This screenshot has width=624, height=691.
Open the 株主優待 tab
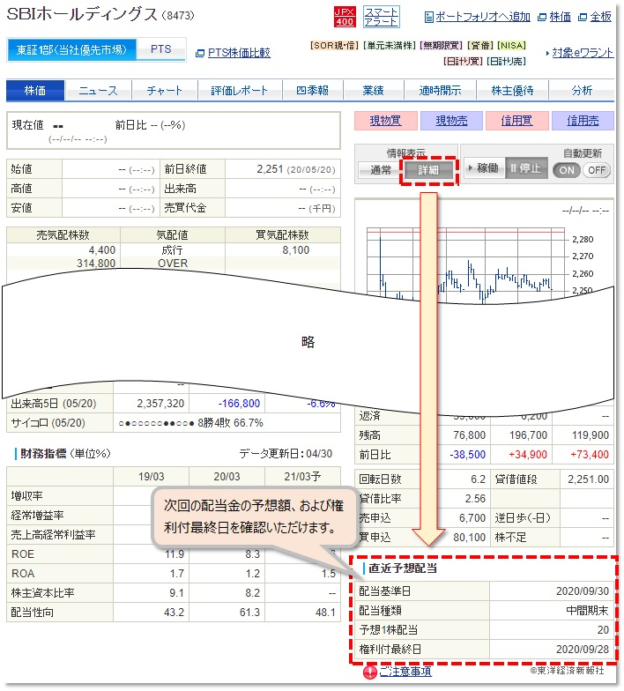click(x=512, y=90)
